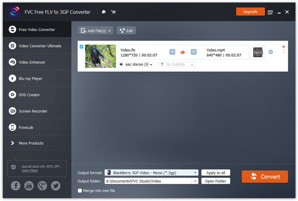Open the Facebook social icon
This screenshot has width=298, height=201.
16,186
